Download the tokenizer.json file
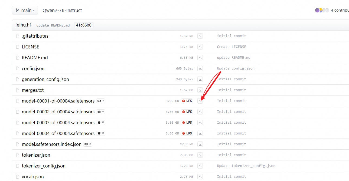The width and height of the screenshot is (349, 181). pos(200,155)
